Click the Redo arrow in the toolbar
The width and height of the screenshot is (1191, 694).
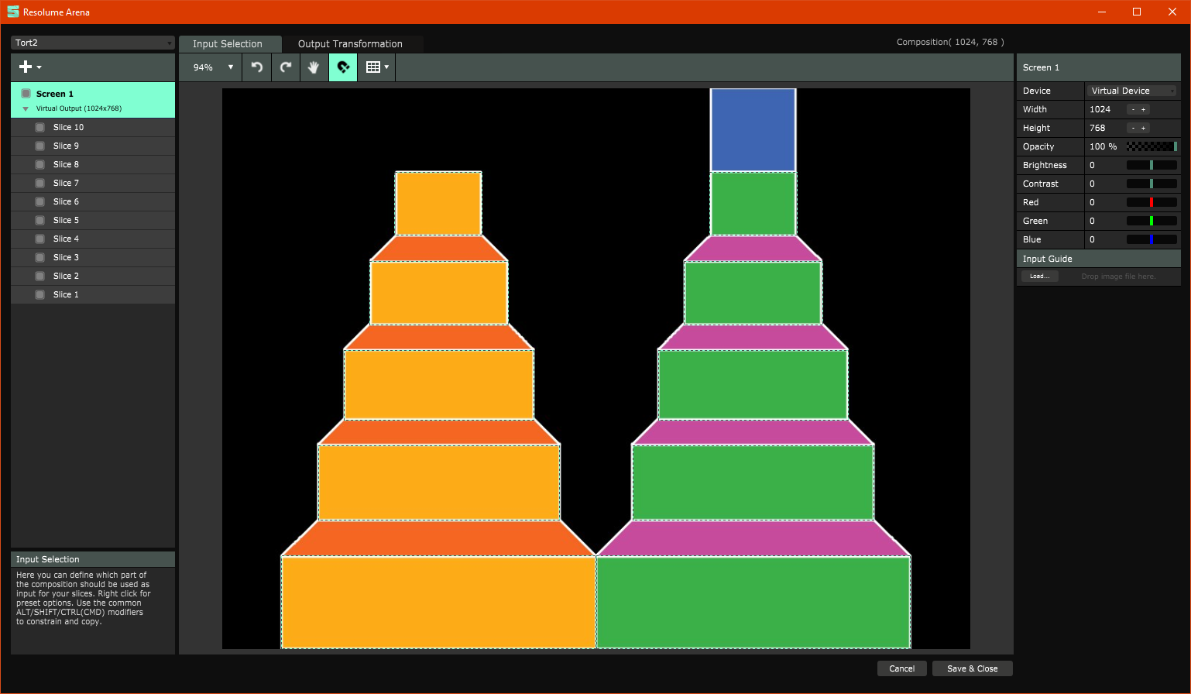point(286,67)
